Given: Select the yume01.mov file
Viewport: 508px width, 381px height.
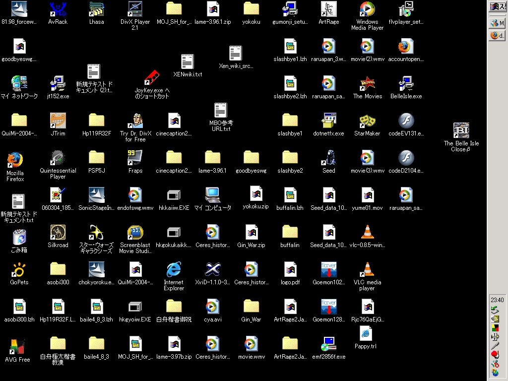Looking at the screenshot, I should coord(367,199).
